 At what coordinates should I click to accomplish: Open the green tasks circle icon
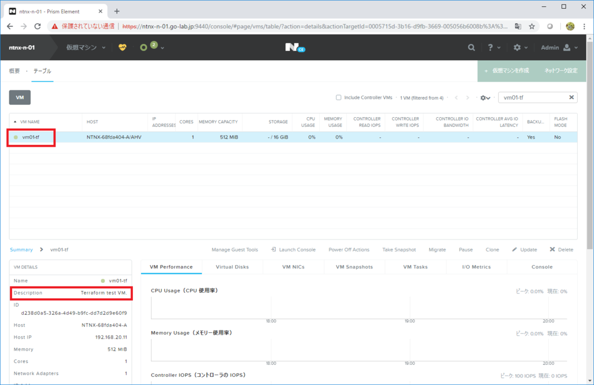(144, 48)
